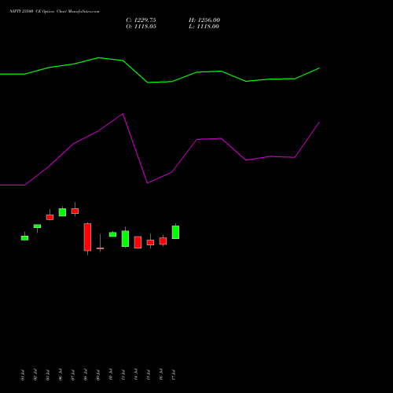Image resolution: width=393 pixels, height=393 pixels.
Task: Click the small green candle above 10 Jul
Action: coord(112,234)
